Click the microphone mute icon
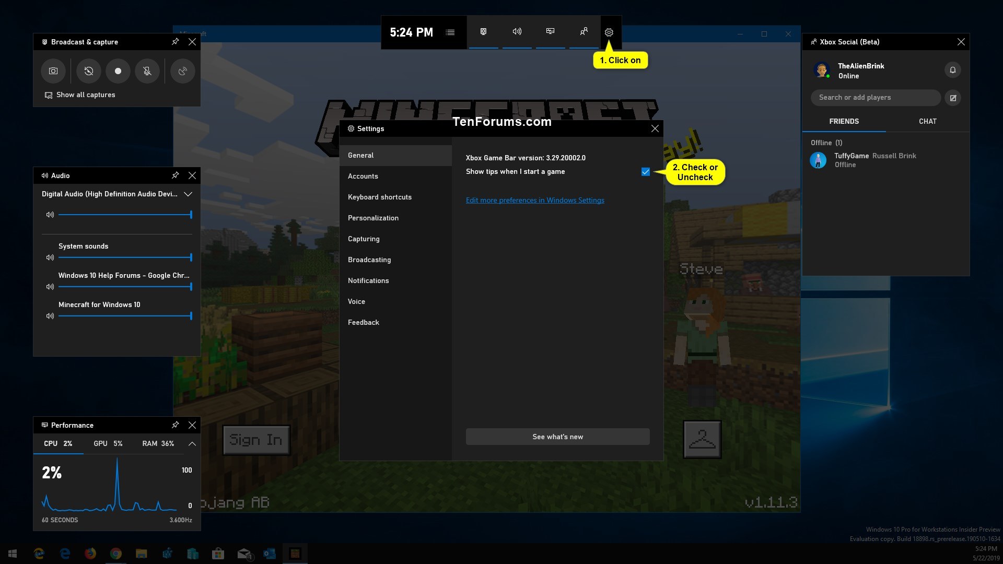This screenshot has height=564, width=1003. 147,71
